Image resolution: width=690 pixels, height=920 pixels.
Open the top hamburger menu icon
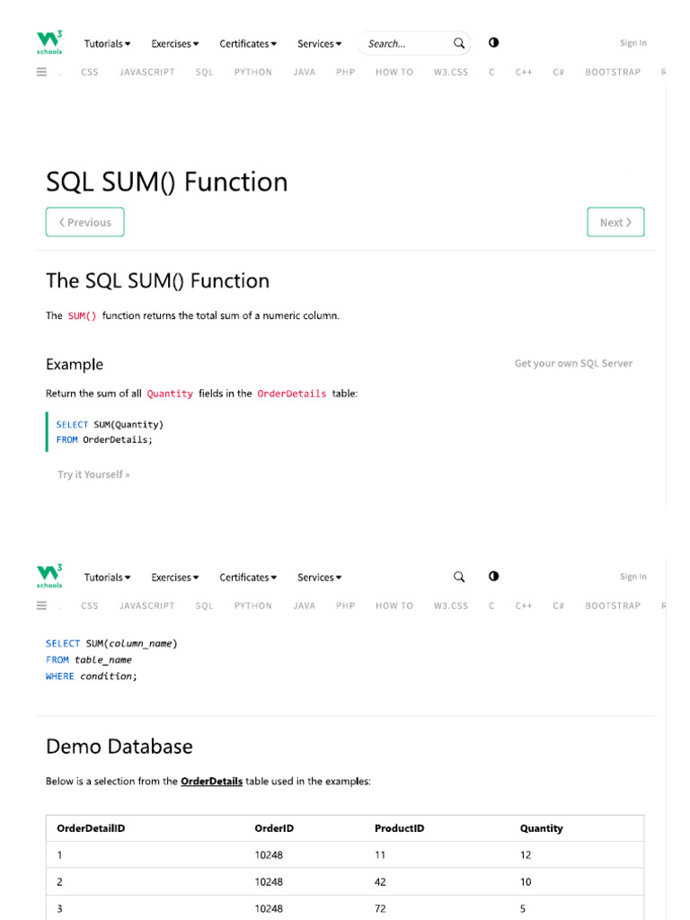41,72
